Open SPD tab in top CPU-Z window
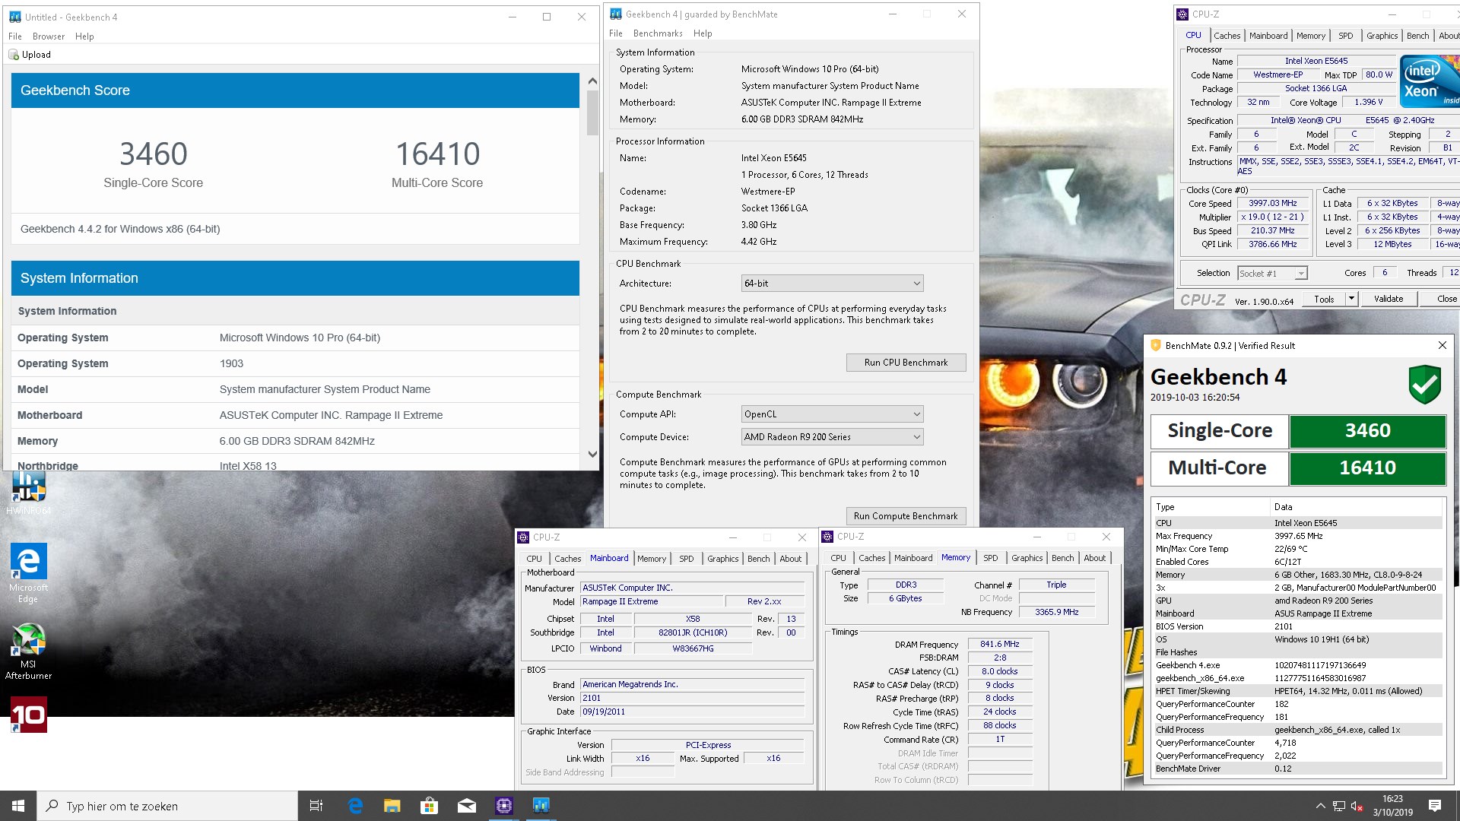 (x=1346, y=36)
